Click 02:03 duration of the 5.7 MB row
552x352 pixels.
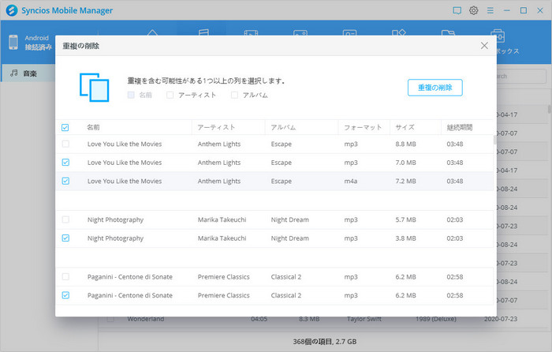(455, 219)
